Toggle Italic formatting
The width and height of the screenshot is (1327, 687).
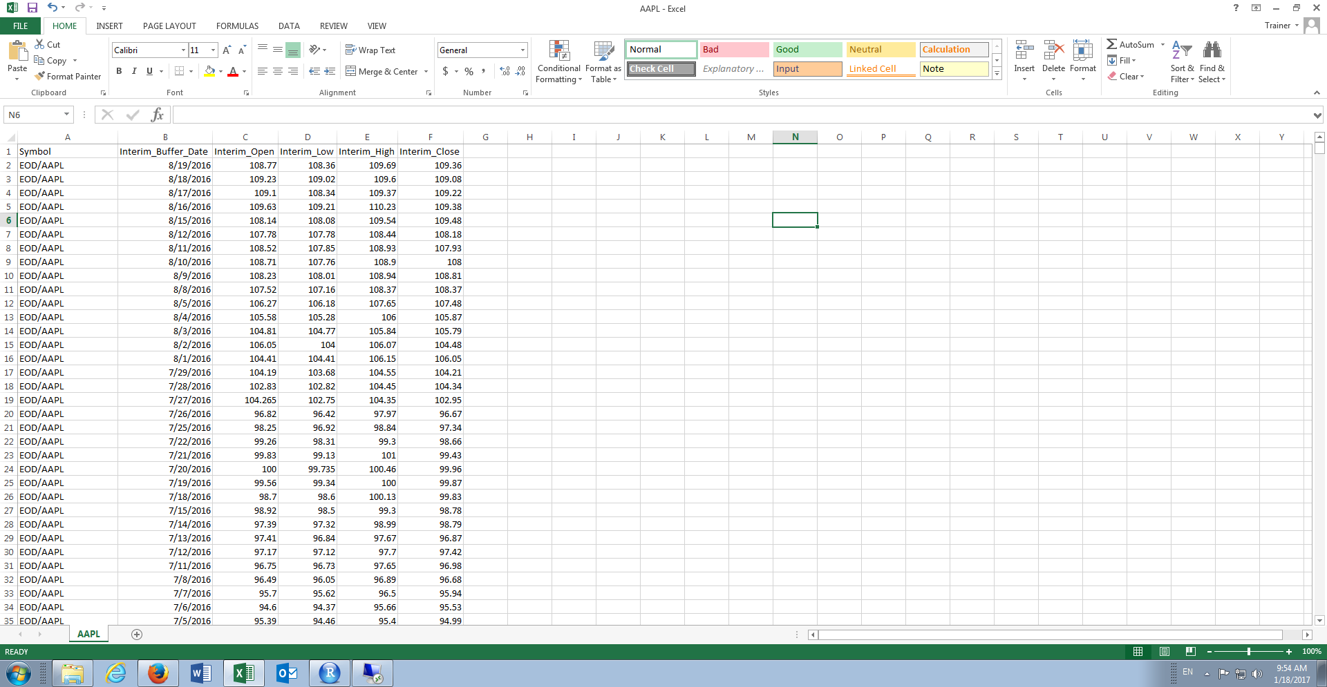(x=134, y=71)
